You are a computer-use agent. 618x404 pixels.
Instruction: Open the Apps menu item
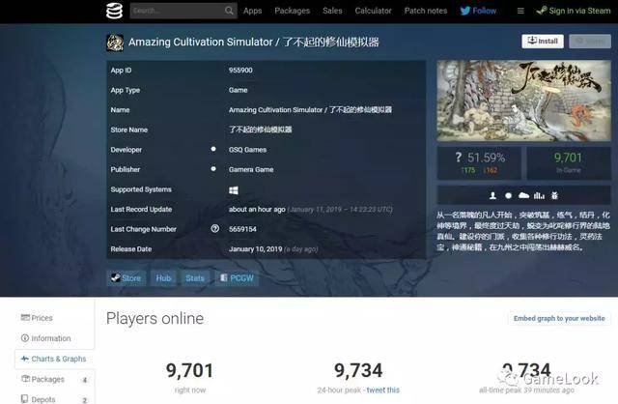point(253,11)
